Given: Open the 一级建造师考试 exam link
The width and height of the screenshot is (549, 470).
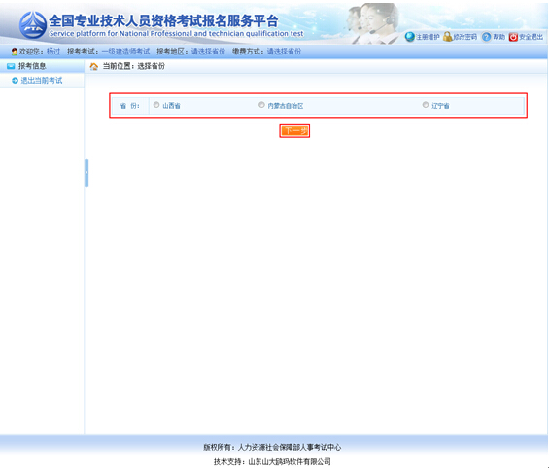Looking at the screenshot, I should click(125, 52).
